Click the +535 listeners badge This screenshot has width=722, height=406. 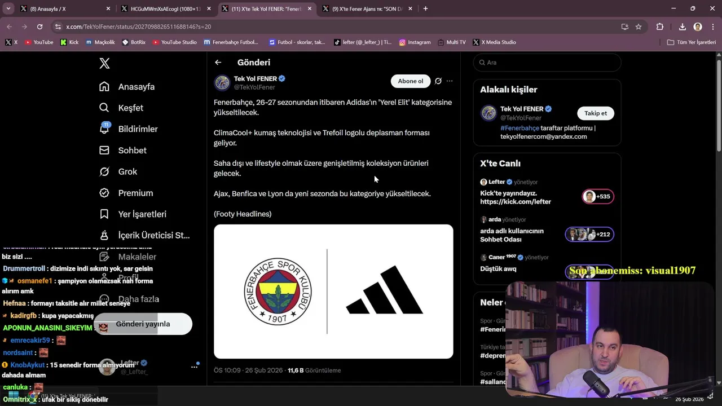pyautogui.click(x=598, y=197)
